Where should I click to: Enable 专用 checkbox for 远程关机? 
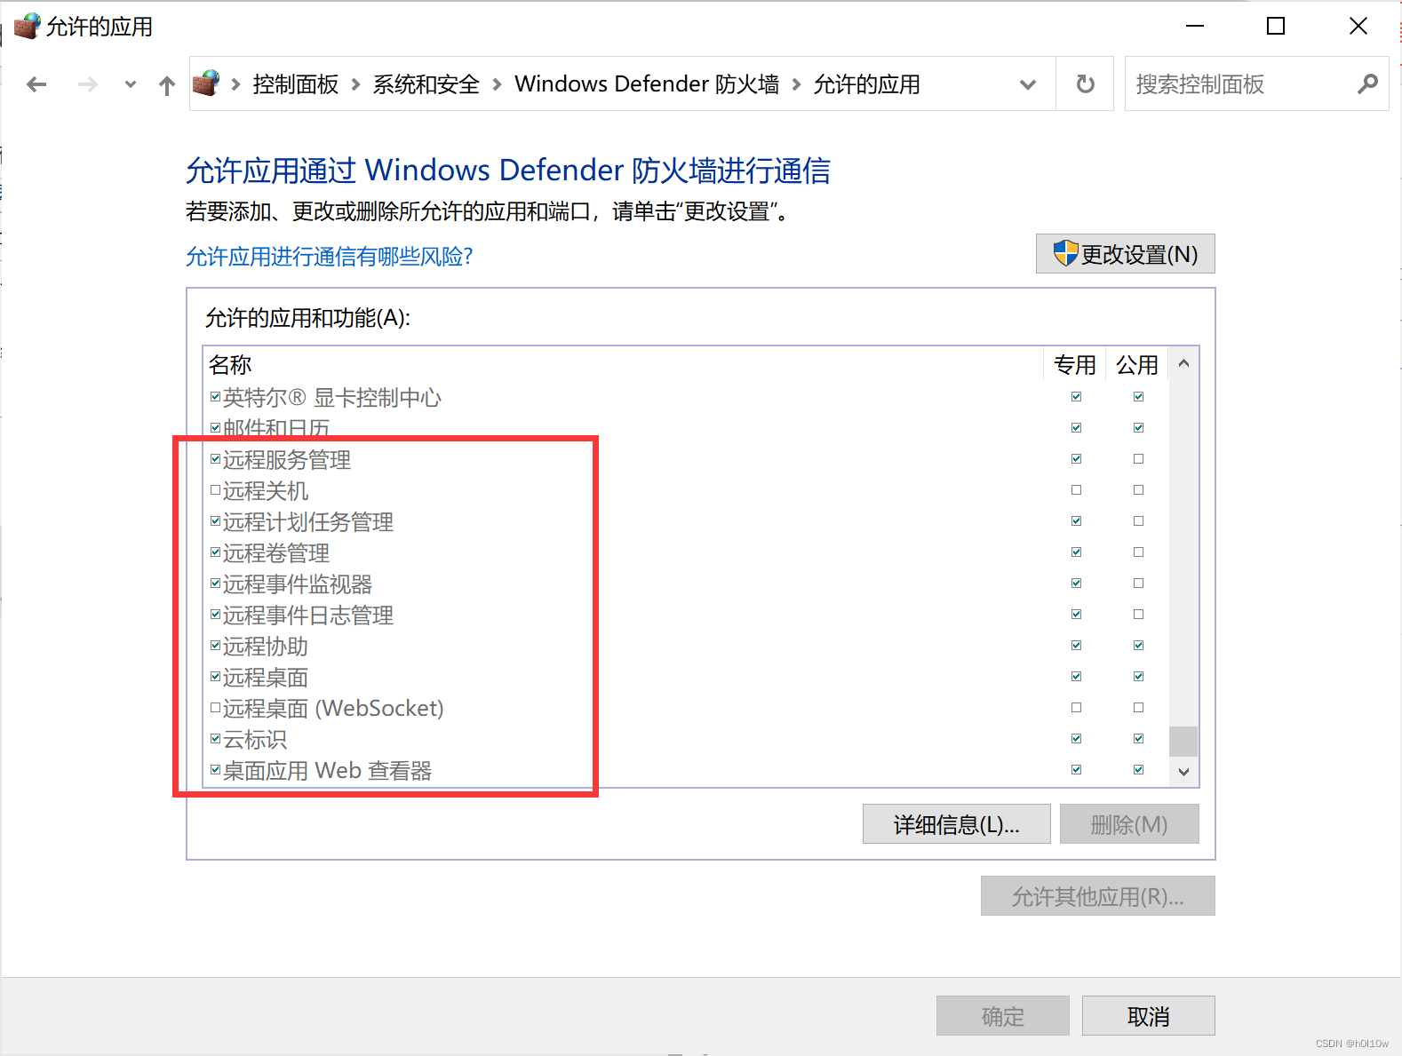click(x=1076, y=490)
